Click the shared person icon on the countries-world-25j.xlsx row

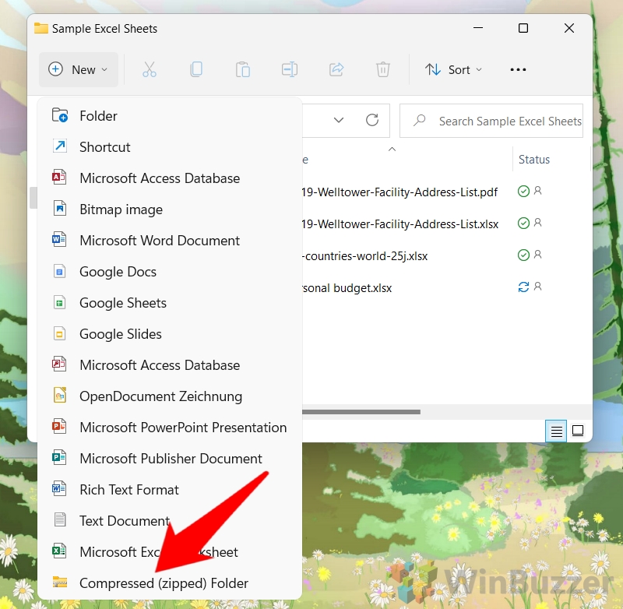[537, 254]
